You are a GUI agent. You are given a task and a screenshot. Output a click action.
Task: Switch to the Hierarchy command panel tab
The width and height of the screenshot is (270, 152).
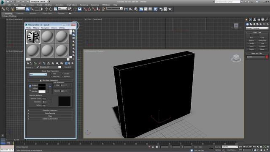254,20
